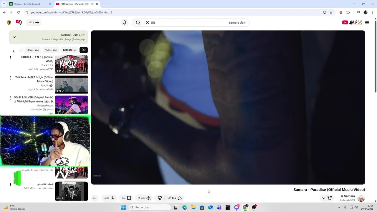Click the main video player
Image resolution: width=377 pixels, height=212 pixels.
(x=228, y=107)
